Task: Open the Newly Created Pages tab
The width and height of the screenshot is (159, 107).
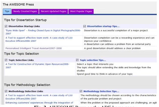Action: (x=25, y=11)
